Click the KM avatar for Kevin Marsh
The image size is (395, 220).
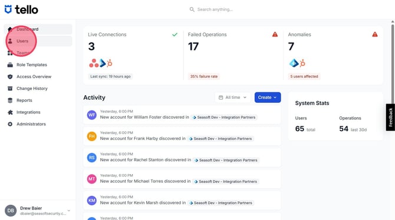pos(92,201)
